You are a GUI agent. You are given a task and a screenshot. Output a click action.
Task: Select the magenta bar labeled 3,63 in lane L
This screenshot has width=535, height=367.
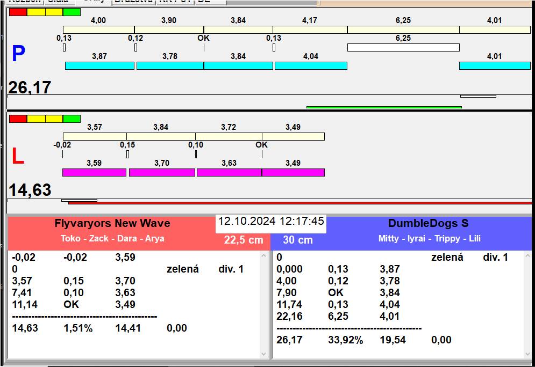[x=229, y=173]
